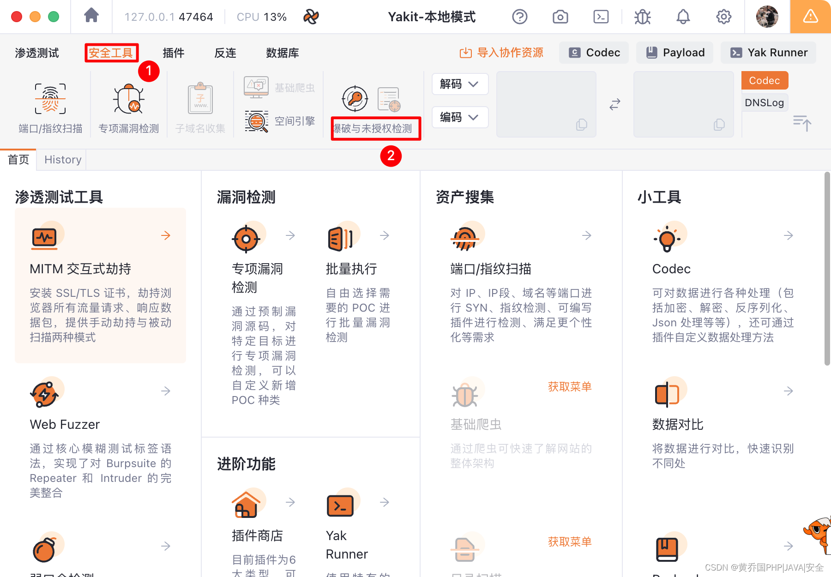The height and width of the screenshot is (577, 831).
Task: Expand the 解码 decode dropdown
Action: point(460,84)
